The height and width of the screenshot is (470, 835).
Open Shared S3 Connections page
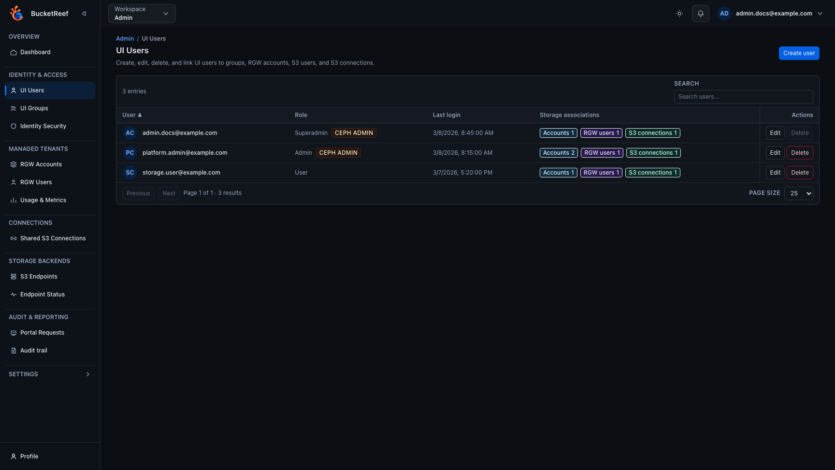click(50, 238)
